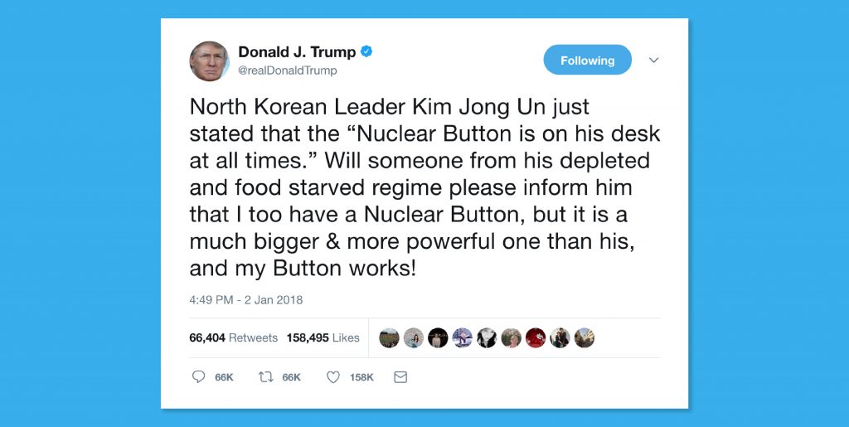The width and height of the screenshot is (849, 427).
Task: Click the 66K reply count
Action: (224, 377)
